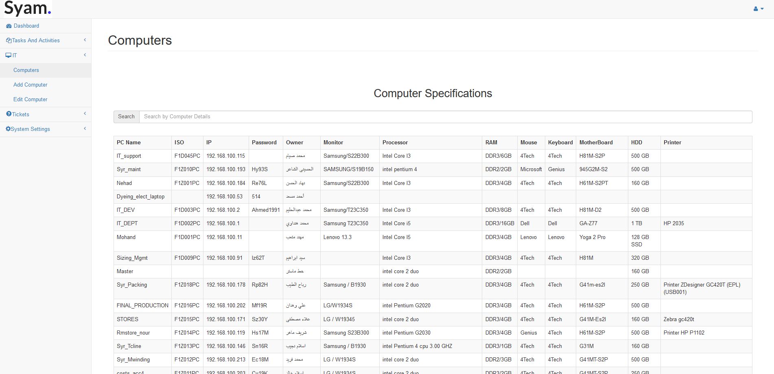Open the Dashboard link
Viewport: 774px width, 374px height.
tap(26, 26)
